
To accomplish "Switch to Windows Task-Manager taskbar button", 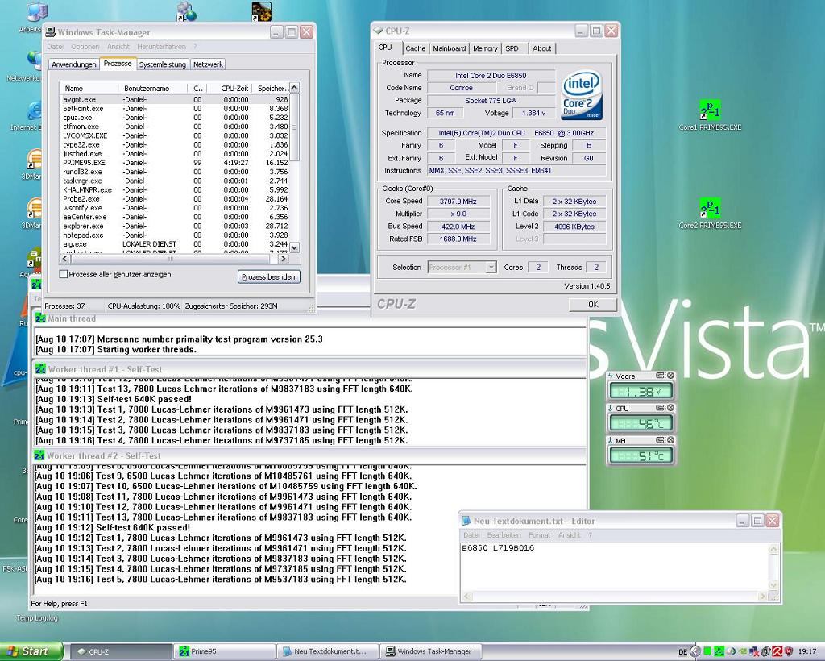I will tap(432, 651).
